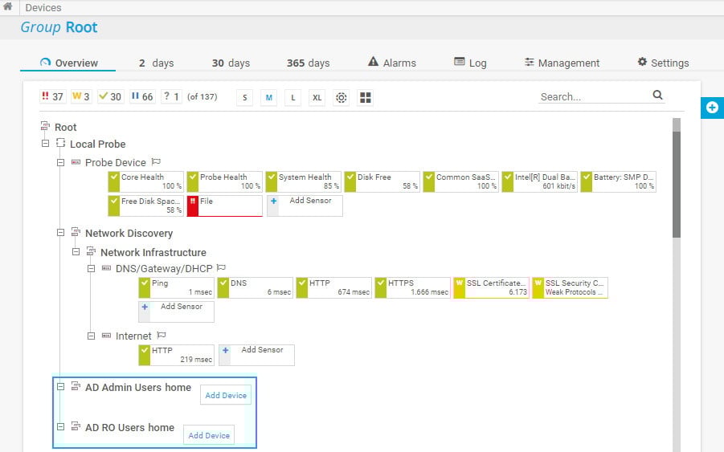Image resolution: width=724 pixels, height=452 pixels.
Task: Click the vertical scrollbar thumb
Action: click(x=677, y=184)
